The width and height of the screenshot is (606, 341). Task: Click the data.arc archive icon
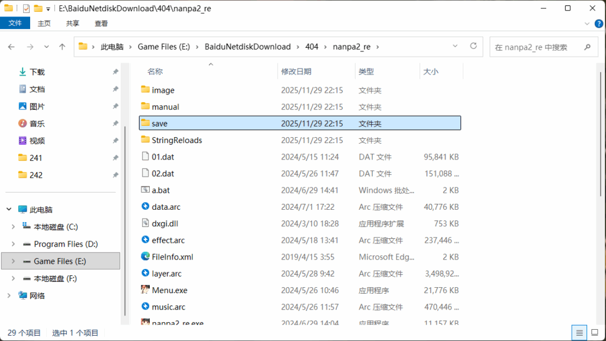[x=146, y=206]
